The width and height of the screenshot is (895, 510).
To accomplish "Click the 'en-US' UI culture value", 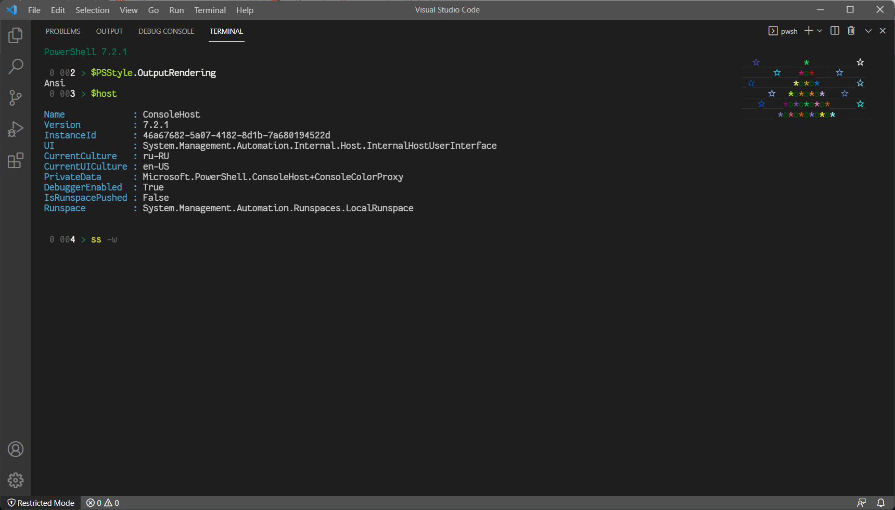I will point(156,167).
